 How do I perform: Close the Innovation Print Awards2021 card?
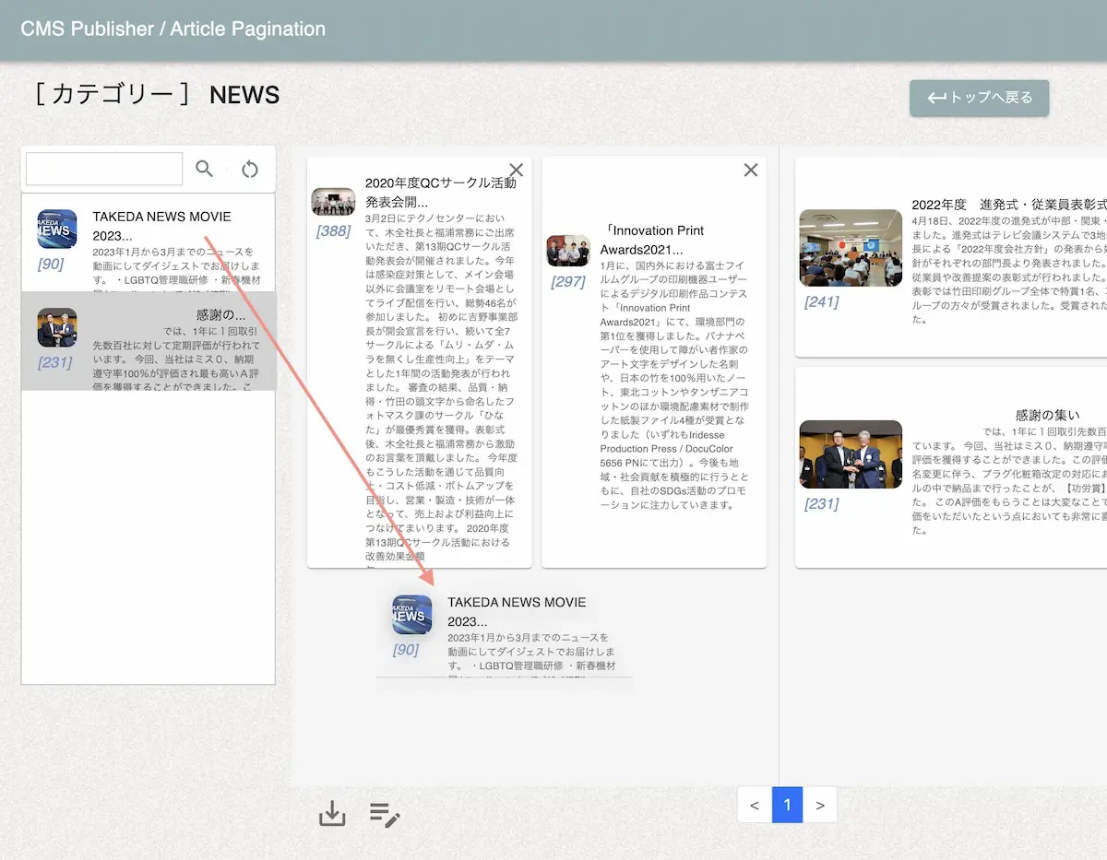tap(750, 170)
